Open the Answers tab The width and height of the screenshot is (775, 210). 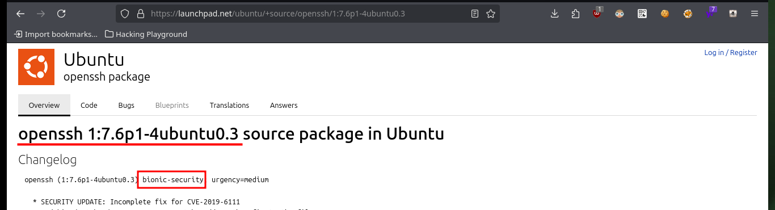click(284, 105)
